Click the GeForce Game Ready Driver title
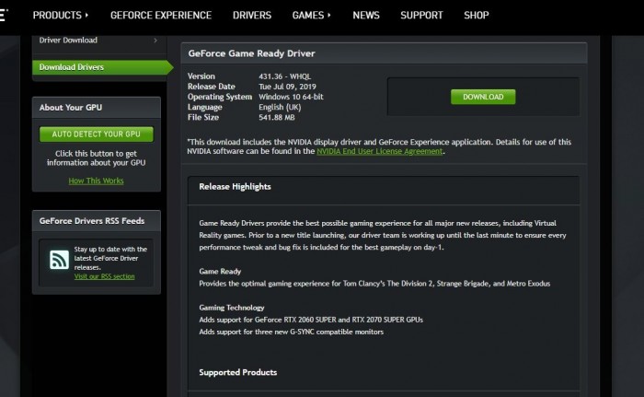The width and height of the screenshot is (644, 397). click(251, 53)
